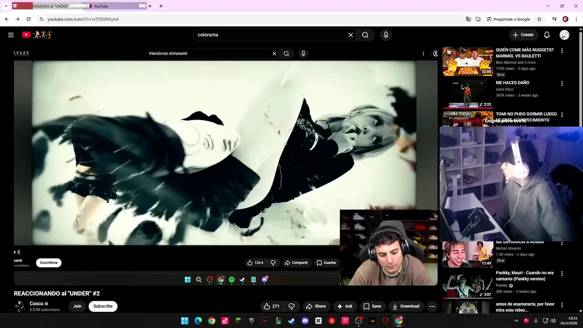Click the install app icon in address bar

click(x=478, y=19)
